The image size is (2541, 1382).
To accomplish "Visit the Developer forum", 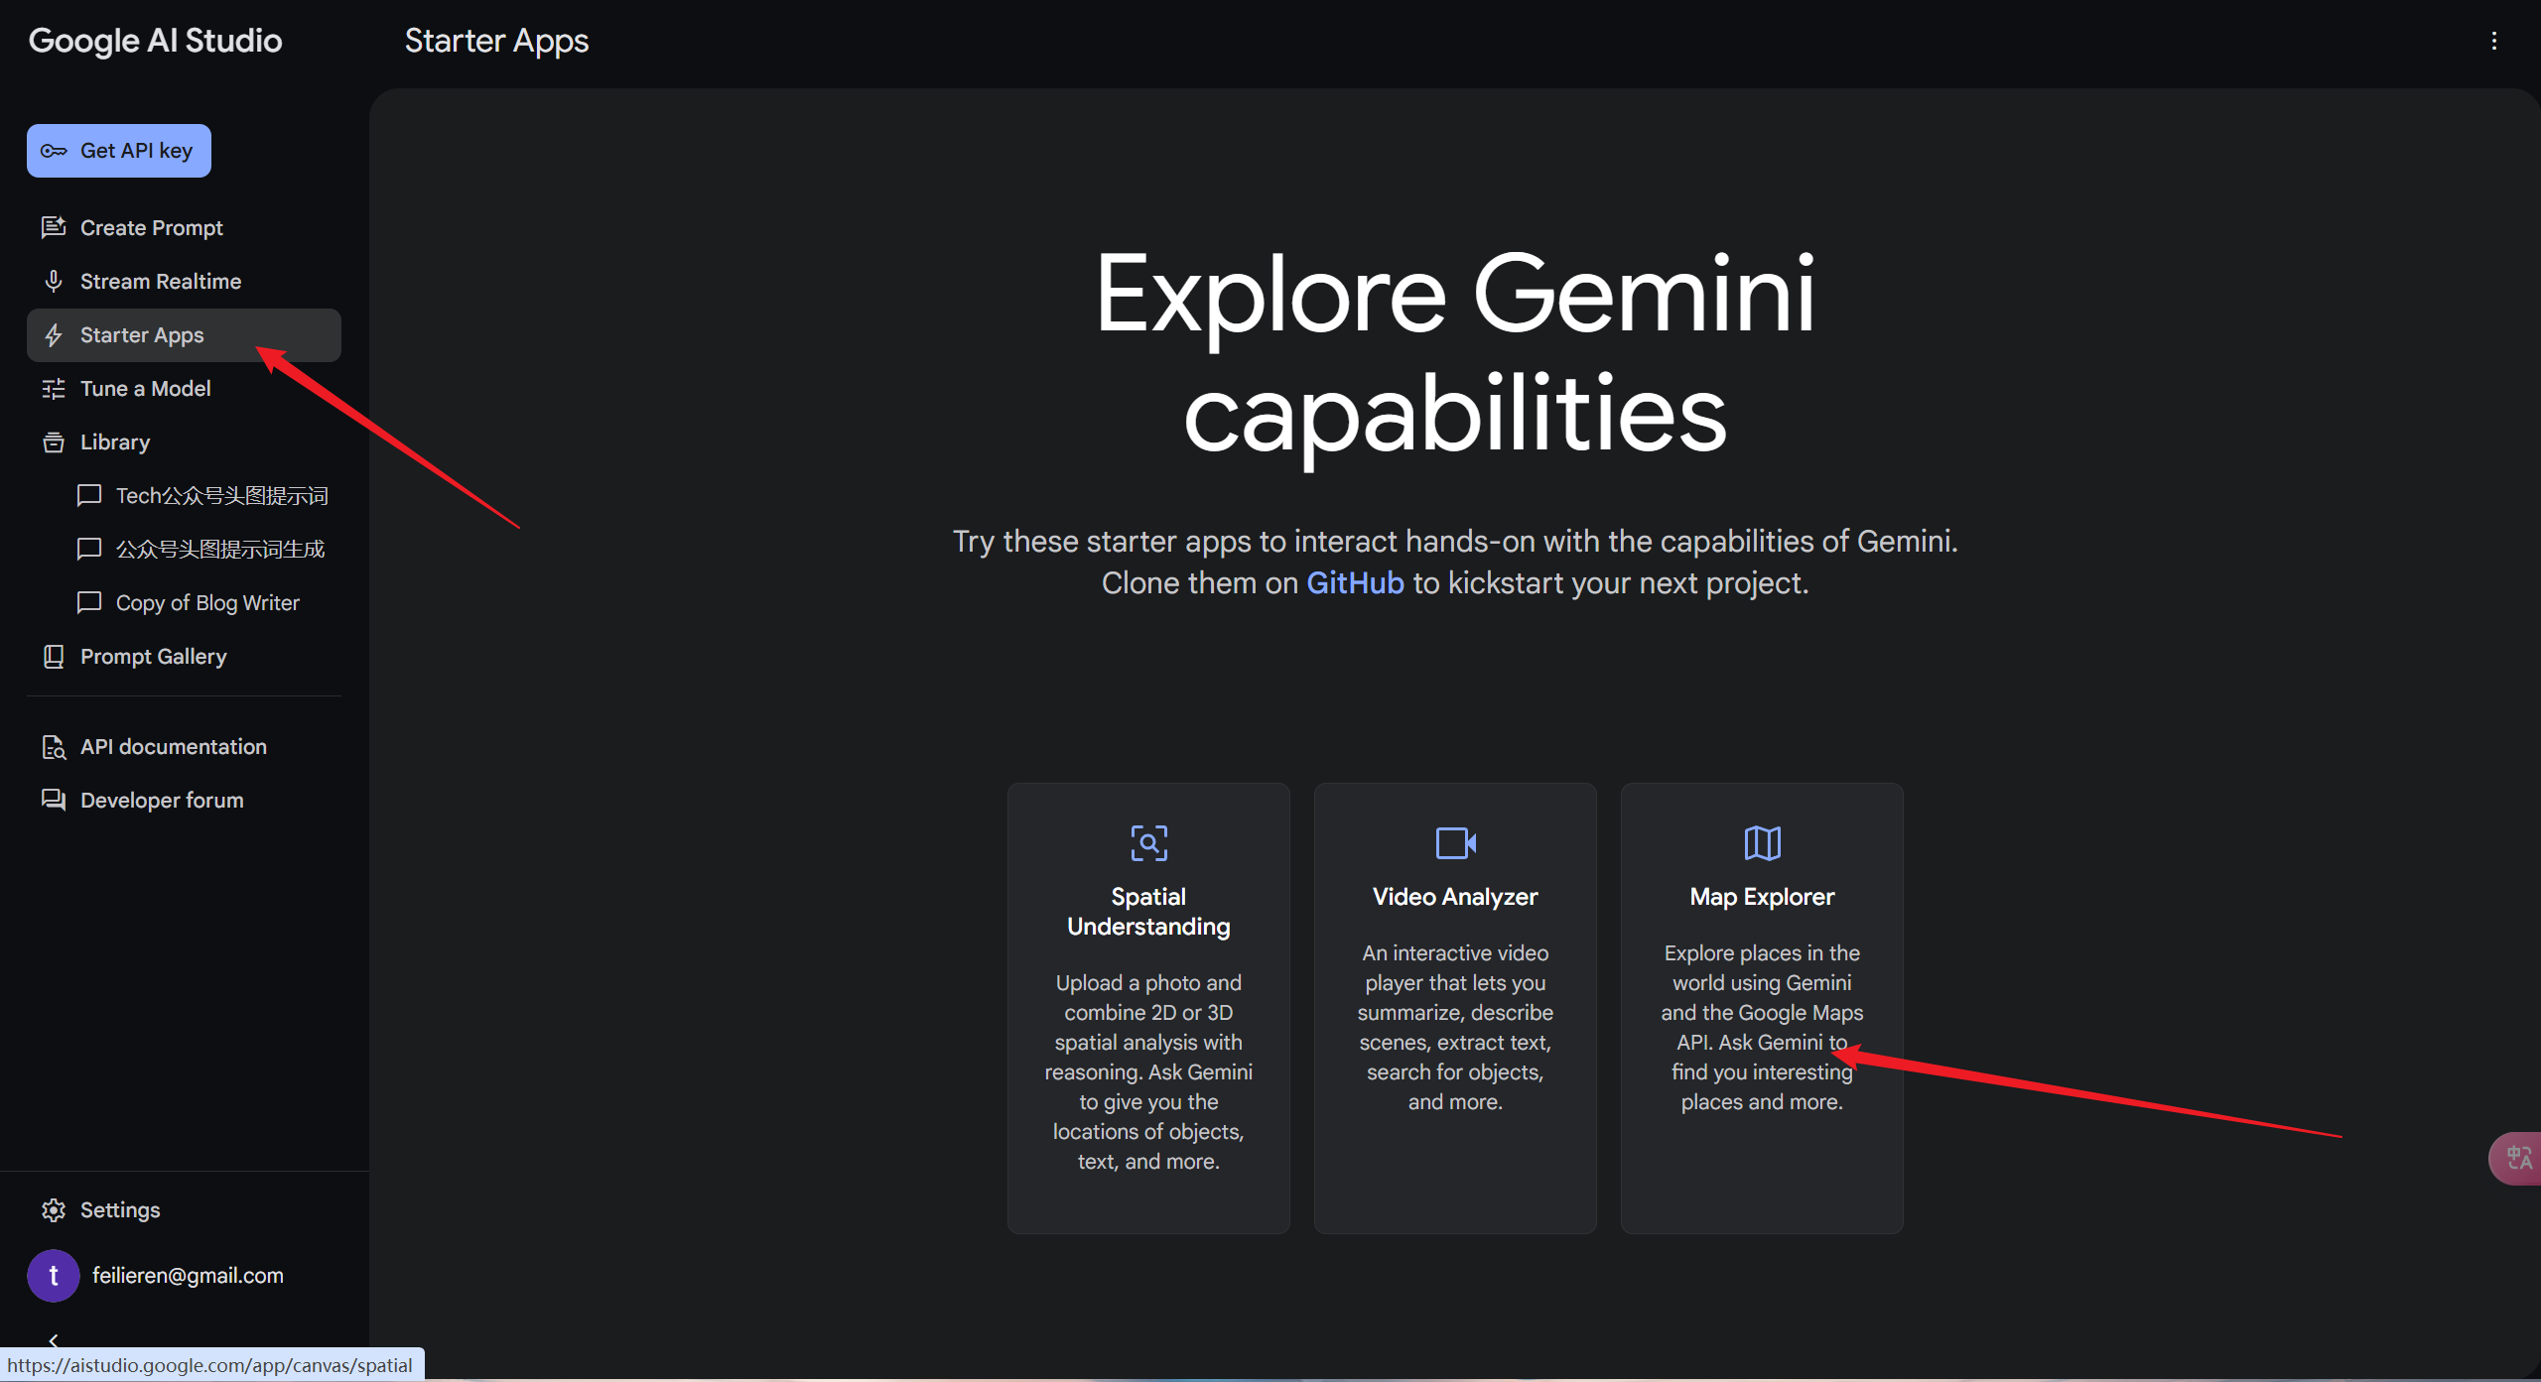I will (x=161, y=801).
